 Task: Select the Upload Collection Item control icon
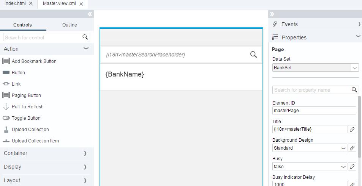click(6, 141)
